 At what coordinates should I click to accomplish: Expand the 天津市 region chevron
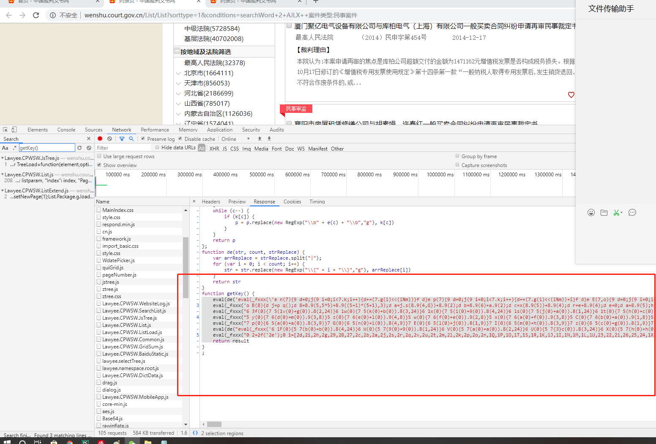[x=178, y=83]
